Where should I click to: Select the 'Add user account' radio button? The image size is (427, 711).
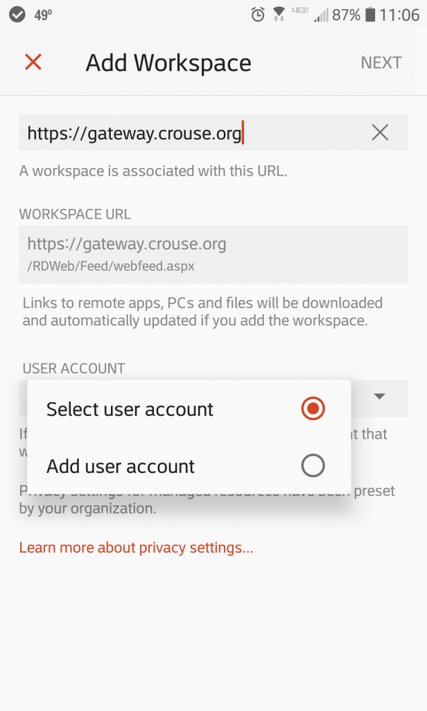tap(313, 466)
